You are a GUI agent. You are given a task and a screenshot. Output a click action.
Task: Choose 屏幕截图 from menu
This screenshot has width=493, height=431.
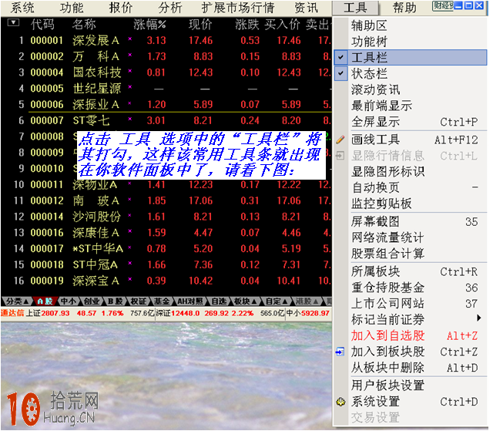411,222
